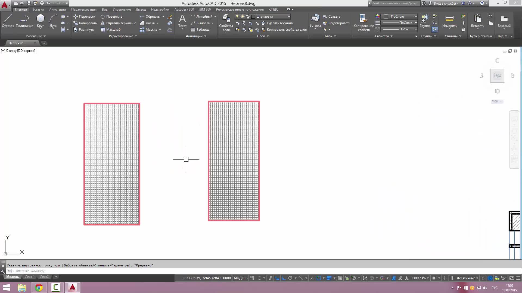The height and width of the screenshot is (293, 522).
Task: Click the clean screen icon in status bar
Action: click(x=511, y=278)
